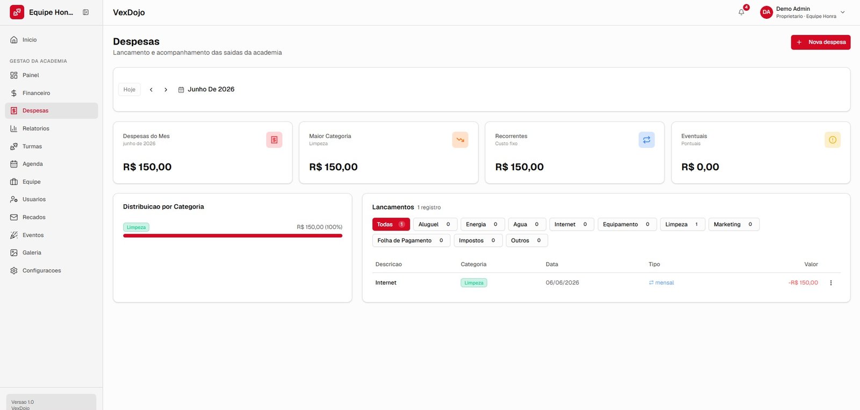This screenshot has width=860, height=410.
Task: Filter by Limpeza category chip
Action: click(x=682, y=224)
